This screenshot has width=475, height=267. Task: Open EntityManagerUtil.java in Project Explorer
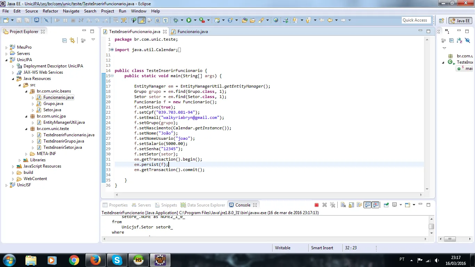[x=64, y=122]
